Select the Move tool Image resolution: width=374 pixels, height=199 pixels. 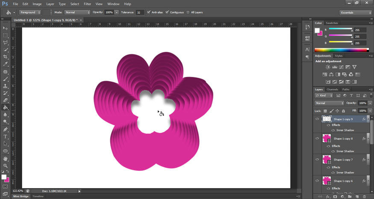click(x=6, y=28)
